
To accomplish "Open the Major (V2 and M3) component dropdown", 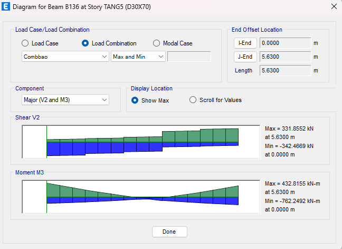I will [x=65, y=100].
